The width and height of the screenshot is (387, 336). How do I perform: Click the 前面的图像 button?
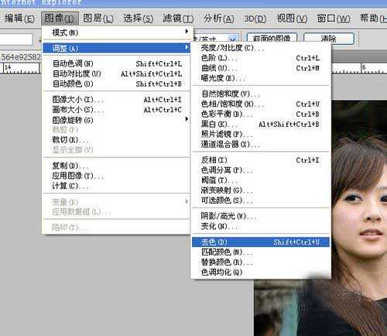coord(272,39)
